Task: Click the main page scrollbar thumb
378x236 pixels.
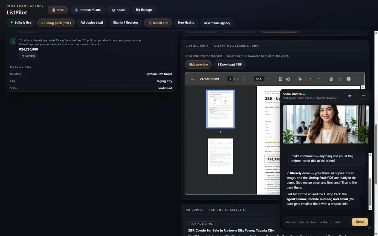Action: [376, 154]
